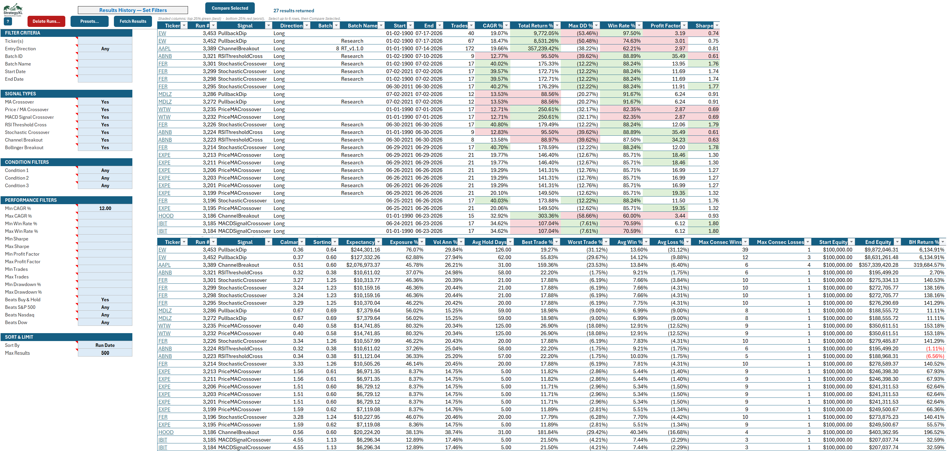Open the End Equity filter arrow
Image resolution: width=947 pixels, height=451 pixels.
click(898, 242)
